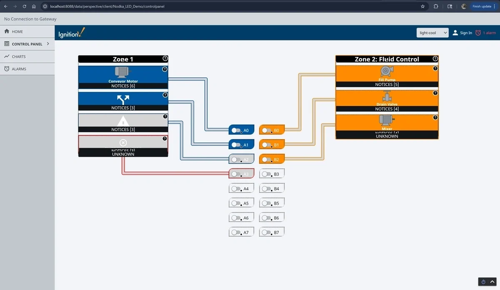Select CONTROL PANEL in the sidebar
Viewport: 500px width, 290px height.
point(27,44)
